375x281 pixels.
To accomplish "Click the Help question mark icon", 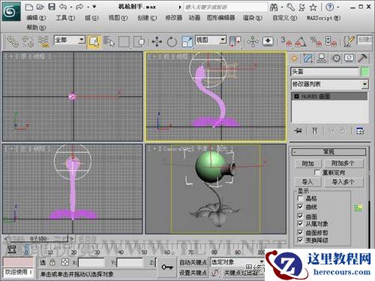I will [330, 7].
